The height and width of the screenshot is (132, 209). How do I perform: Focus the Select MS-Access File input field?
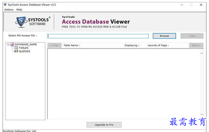click(x=98, y=36)
